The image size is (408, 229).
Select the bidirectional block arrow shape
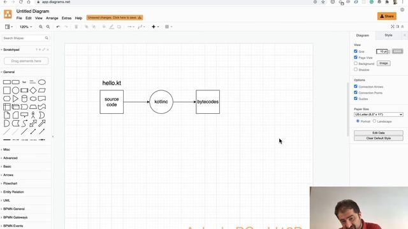[33, 123]
